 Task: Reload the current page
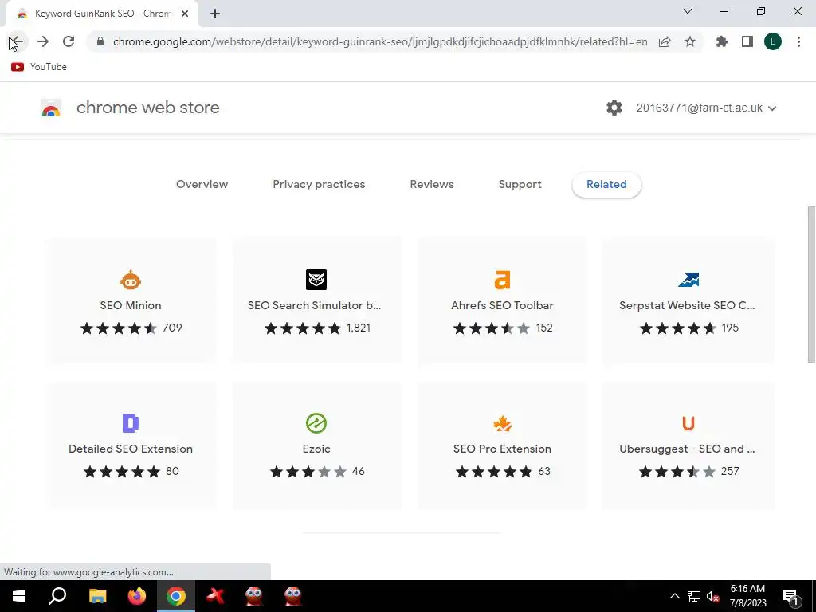[69, 41]
